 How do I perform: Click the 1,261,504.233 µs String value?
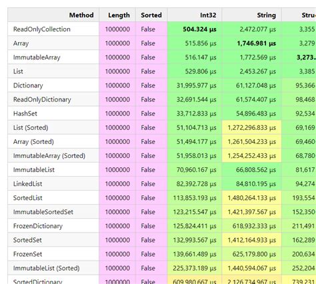[252, 141]
